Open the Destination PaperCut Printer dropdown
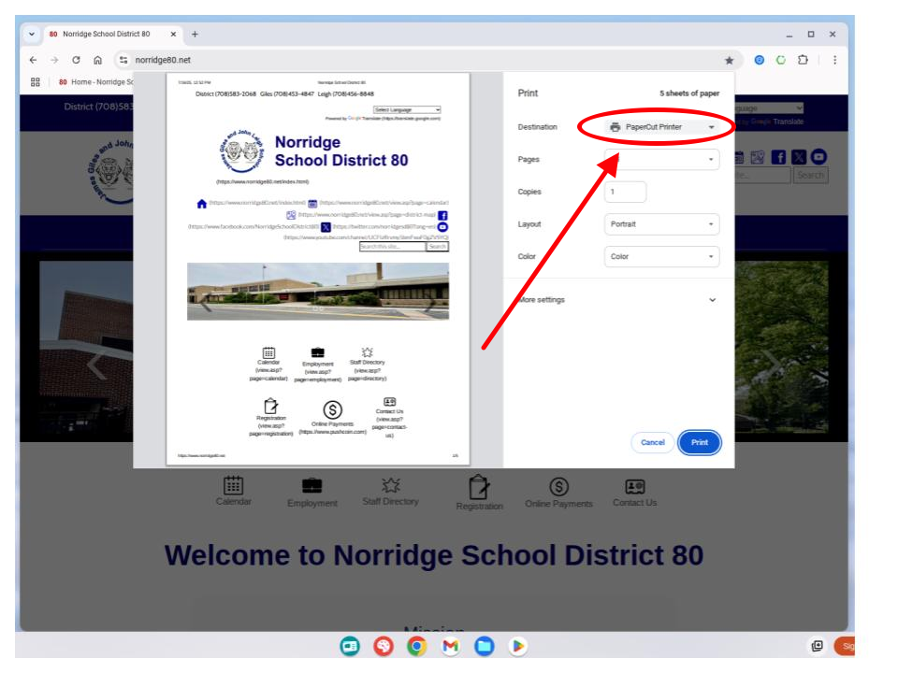Image resolution: width=898 pixels, height=673 pixels. click(x=662, y=127)
